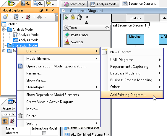Select the Interaction Model tree node

(x=25, y=45)
